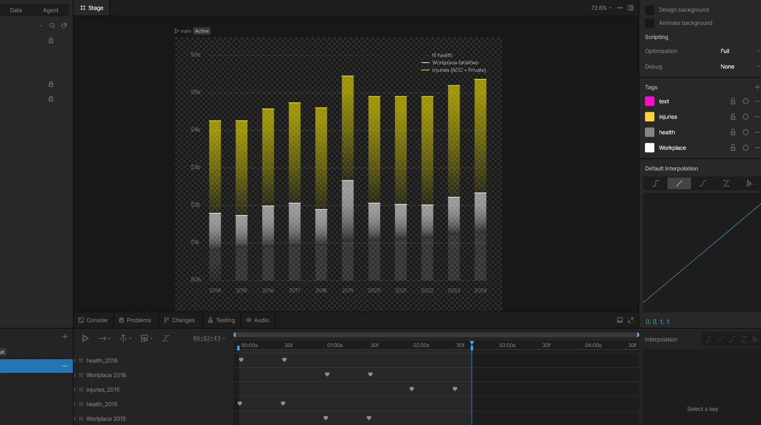761x425 pixels.
Task: Add a new tag with the plus icon
Action: [x=757, y=87]
